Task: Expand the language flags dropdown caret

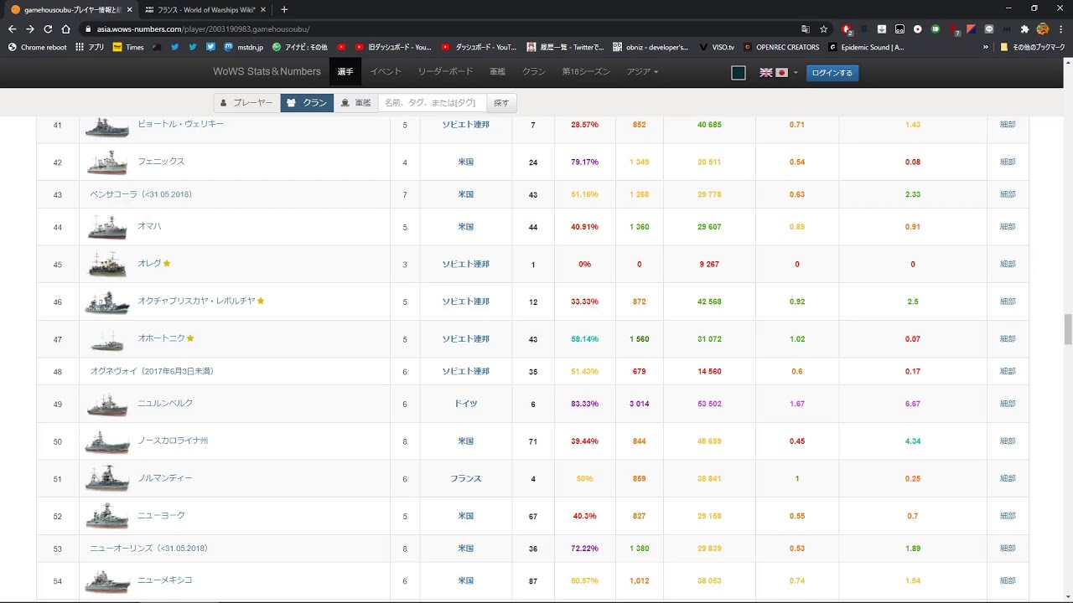Action: point(796,73)
